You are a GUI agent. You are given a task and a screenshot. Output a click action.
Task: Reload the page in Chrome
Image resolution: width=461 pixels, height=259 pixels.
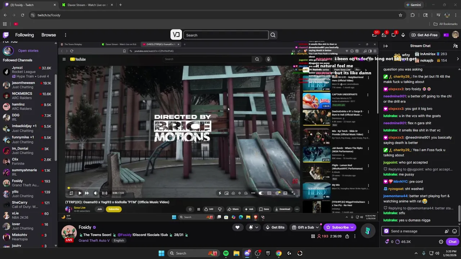(22, 15)
